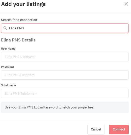The image size is (131, 135).
Task: Click the User Name field label
Action: click(8, 49)
